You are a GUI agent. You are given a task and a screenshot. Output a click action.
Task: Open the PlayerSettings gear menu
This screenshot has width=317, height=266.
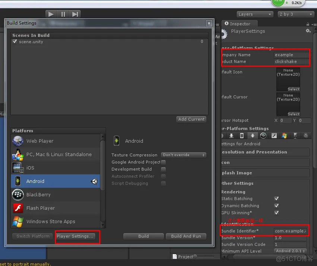click(308, 31)
